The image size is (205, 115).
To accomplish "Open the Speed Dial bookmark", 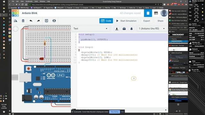I will tap(13, 8).
